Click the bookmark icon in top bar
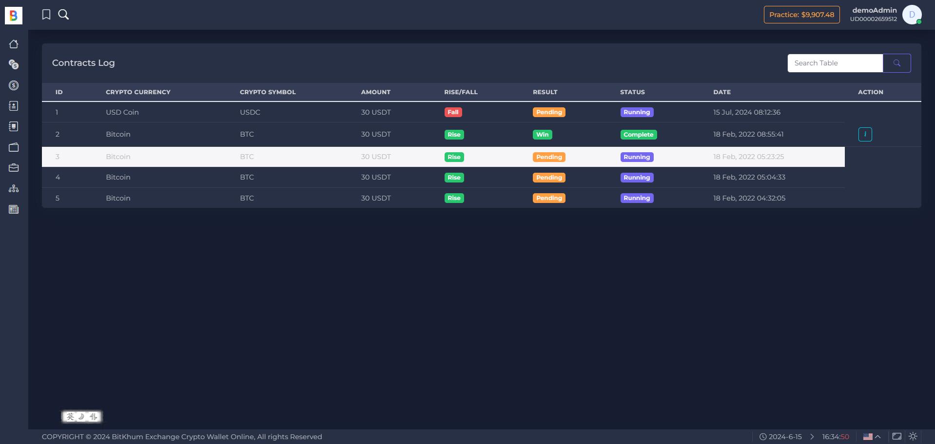935x444 pixels. tap(46, 15)
